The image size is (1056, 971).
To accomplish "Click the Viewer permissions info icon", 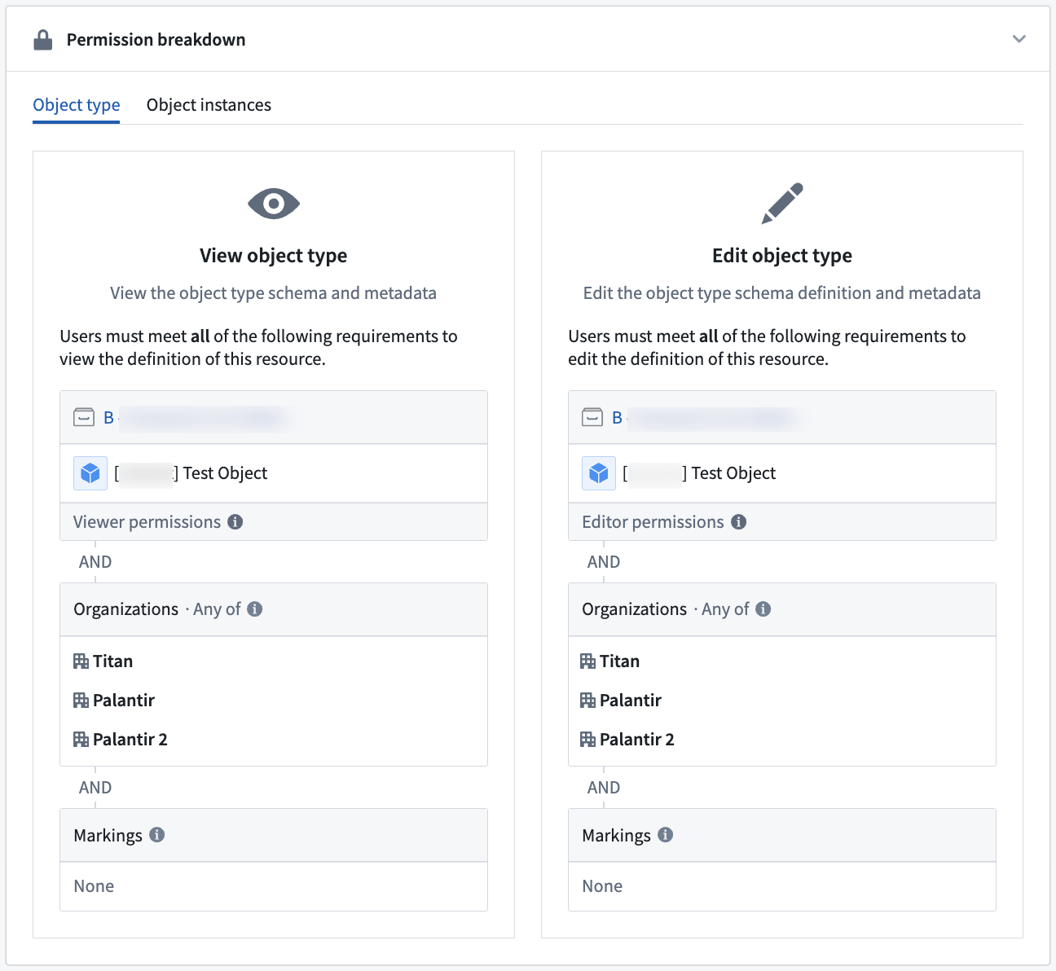I will tap(235, 522).
